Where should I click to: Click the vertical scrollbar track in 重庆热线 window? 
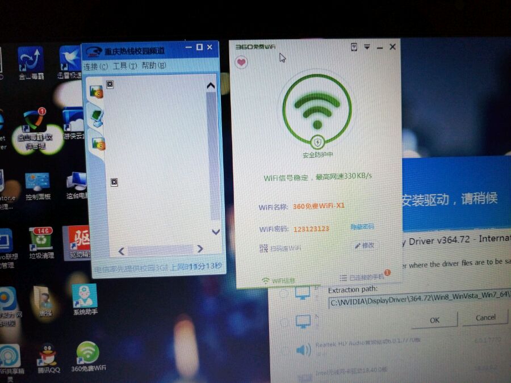pyautogui.click(x=213, y=157)
